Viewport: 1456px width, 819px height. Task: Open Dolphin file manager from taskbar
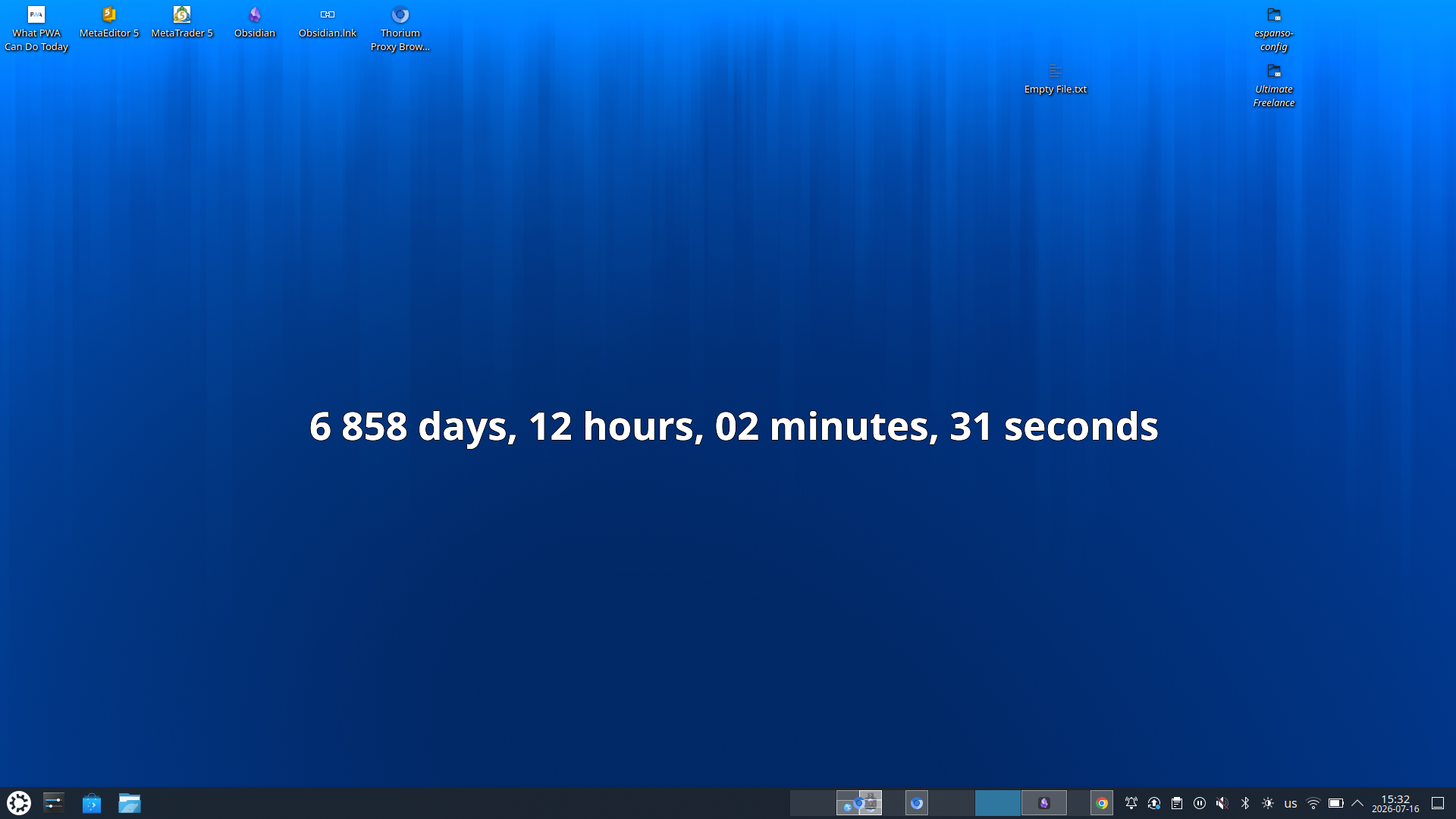[x=130, y=803]
